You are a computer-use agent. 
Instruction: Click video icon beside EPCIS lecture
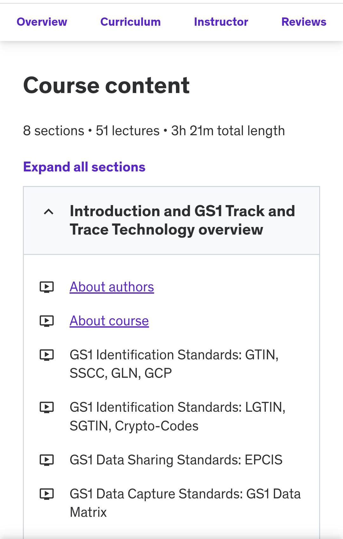click(47, 460)
